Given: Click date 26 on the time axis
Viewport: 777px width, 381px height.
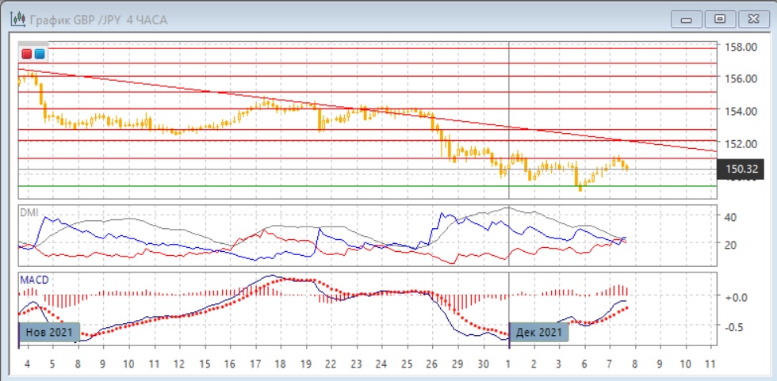Looking at the screenshot, I should pyautogui.click(x=433, y=364).
